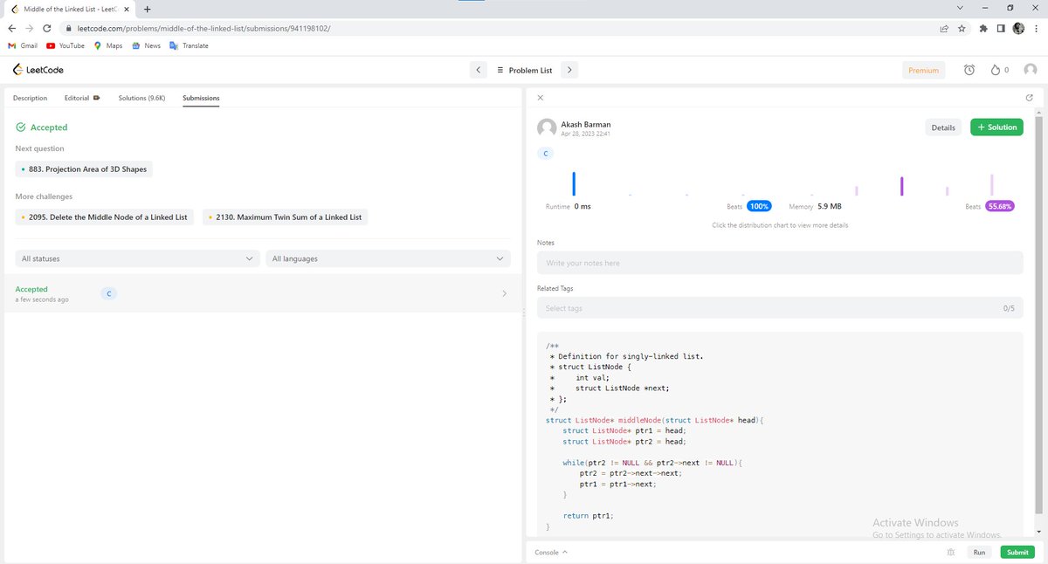Open the LeetCode profile avatar
This screenshot has height=564, width=1048.
(x=1031, y=70)
